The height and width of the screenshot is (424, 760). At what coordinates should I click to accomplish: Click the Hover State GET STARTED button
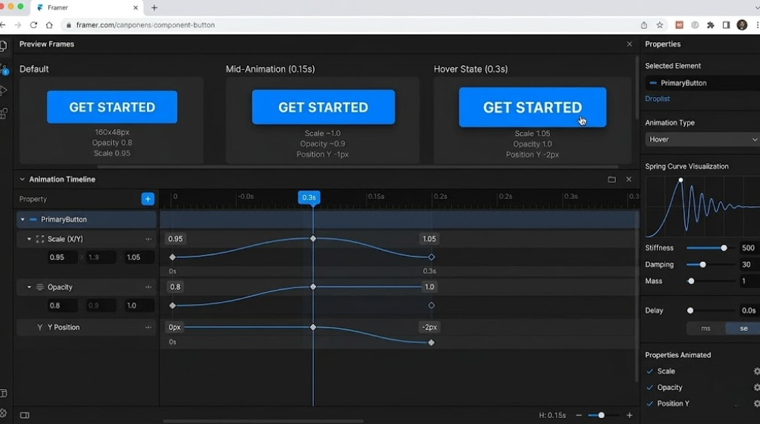(x=532, y=107)
